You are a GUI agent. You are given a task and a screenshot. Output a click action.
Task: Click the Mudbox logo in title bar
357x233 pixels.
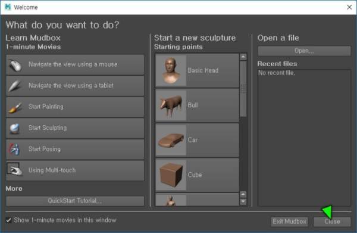(8, 7)
